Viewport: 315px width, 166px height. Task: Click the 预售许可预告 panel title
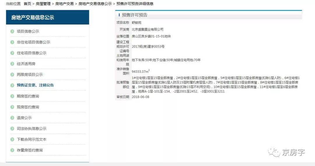point(134,15)
